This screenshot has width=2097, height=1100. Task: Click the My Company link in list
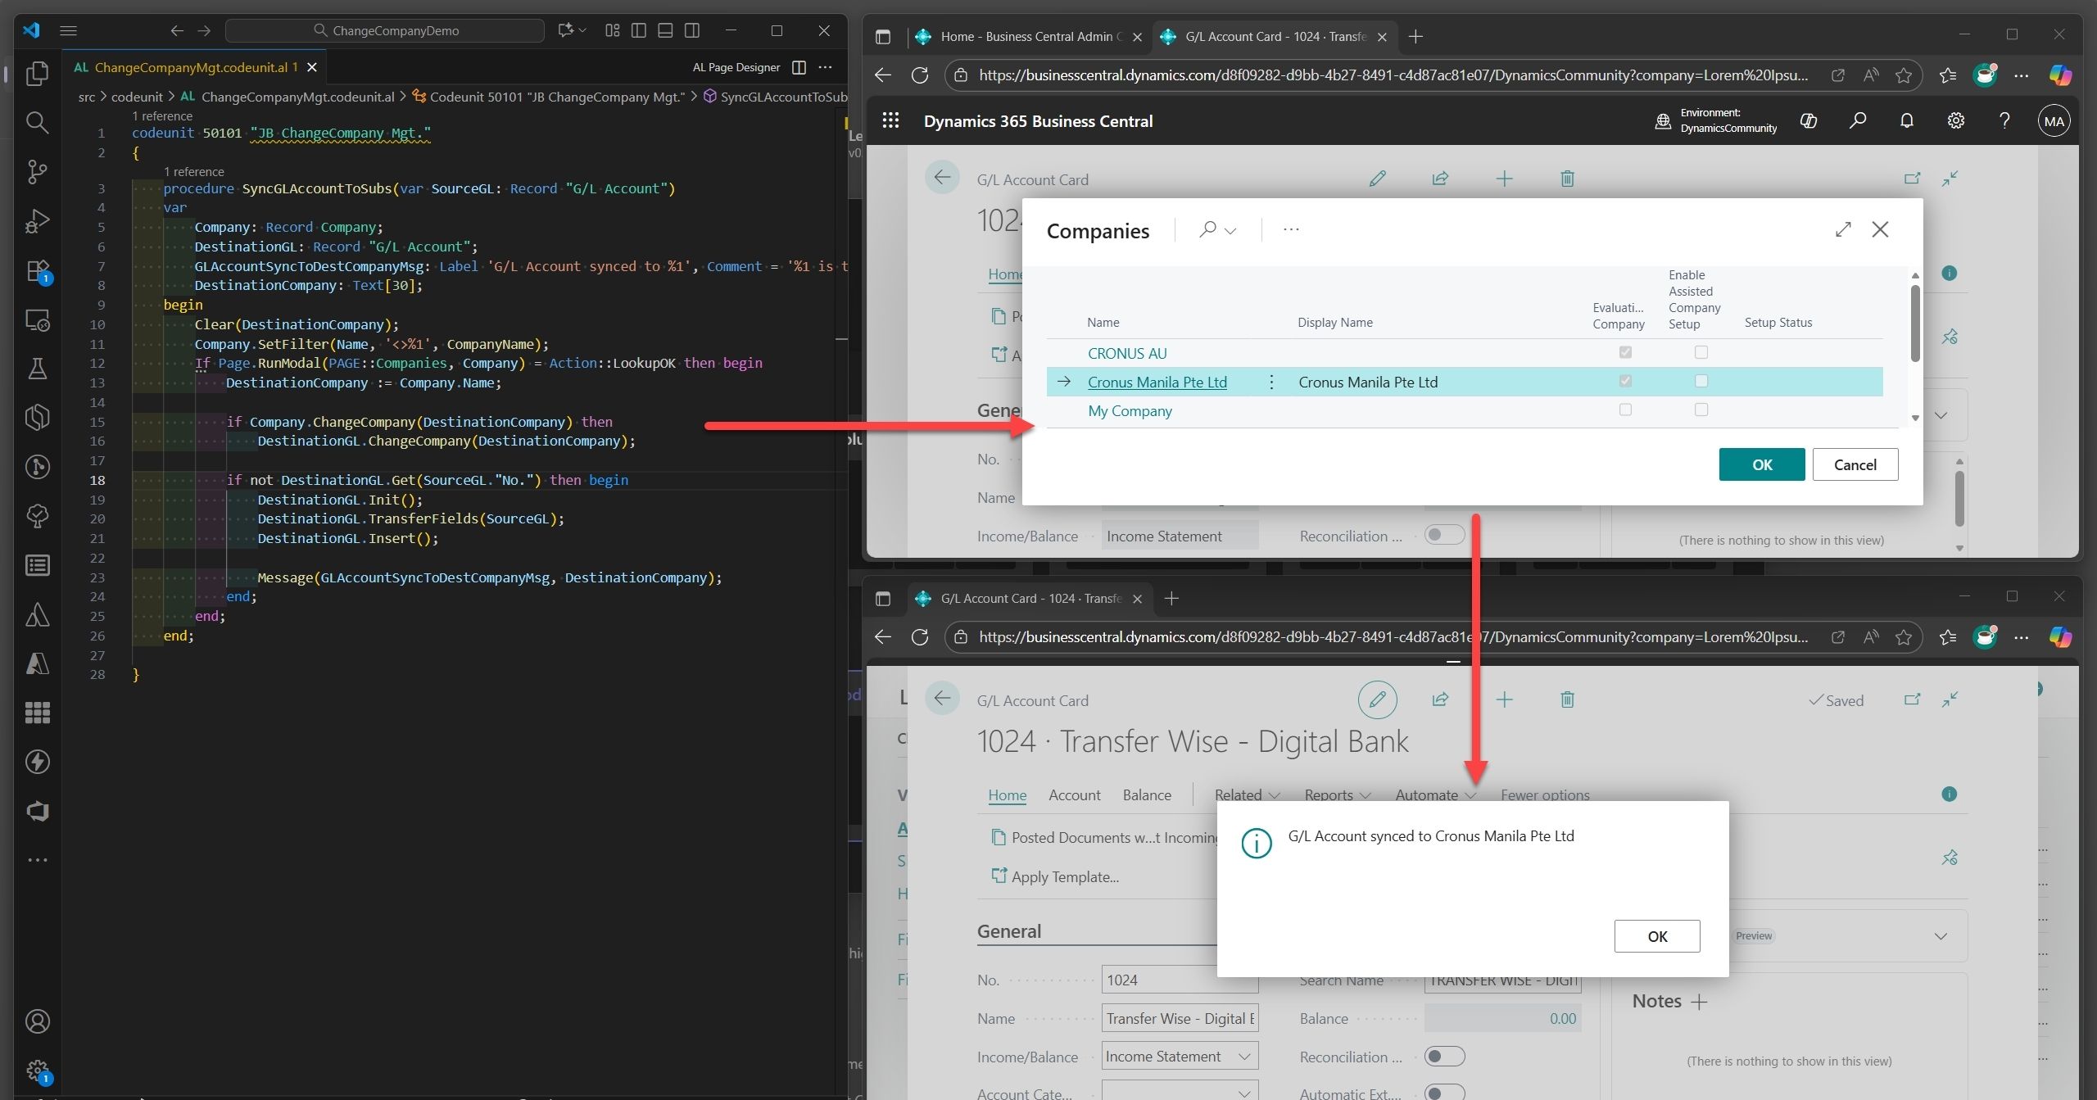click(1130, 411)
